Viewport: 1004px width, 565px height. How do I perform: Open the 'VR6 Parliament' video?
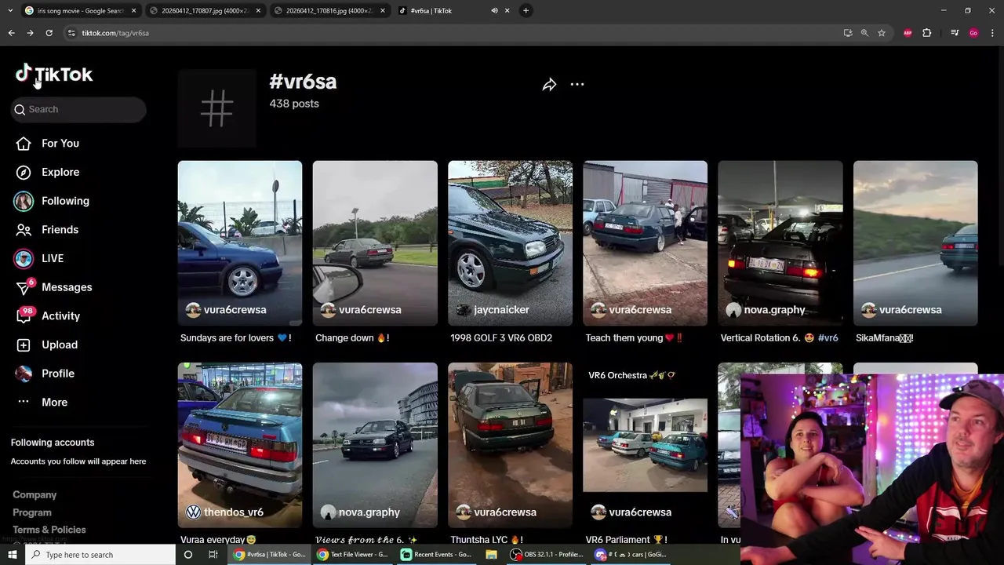[x=645, y=445]
